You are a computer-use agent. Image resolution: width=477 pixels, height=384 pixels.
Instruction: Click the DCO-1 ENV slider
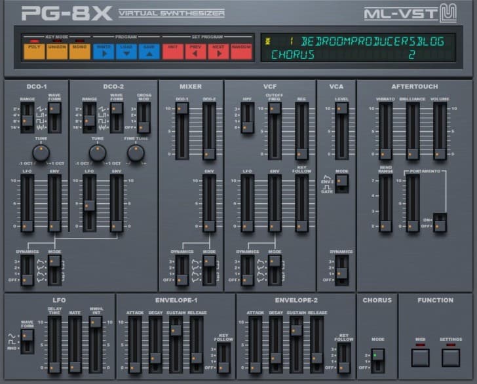[x=54, y=203]
